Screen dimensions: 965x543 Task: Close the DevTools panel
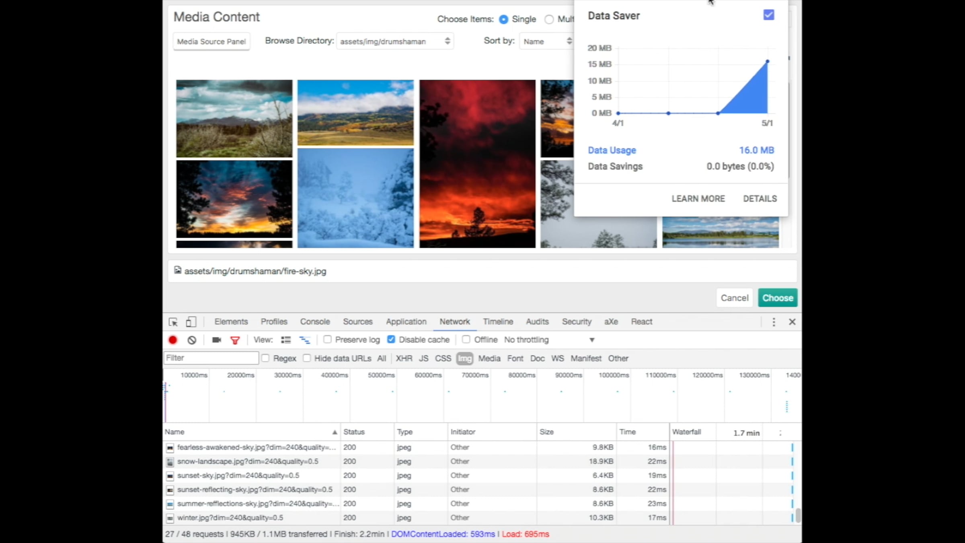pos(792,322)
